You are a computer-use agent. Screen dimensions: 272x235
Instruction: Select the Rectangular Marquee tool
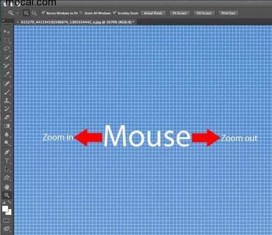7,40
